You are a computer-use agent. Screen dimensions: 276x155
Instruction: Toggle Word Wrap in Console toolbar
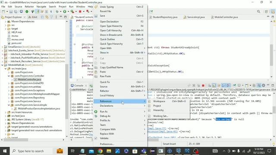pos(219,85)
